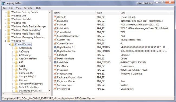Select the CurrentBuildNumber value name
Viewport: 176px width, 102px height.
68,36
